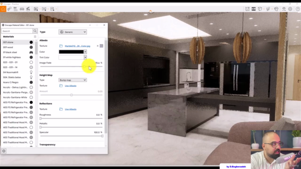Click the Reflections texture folder icon
This screenshot has height=169, width=301.
(x=61, y=109)
